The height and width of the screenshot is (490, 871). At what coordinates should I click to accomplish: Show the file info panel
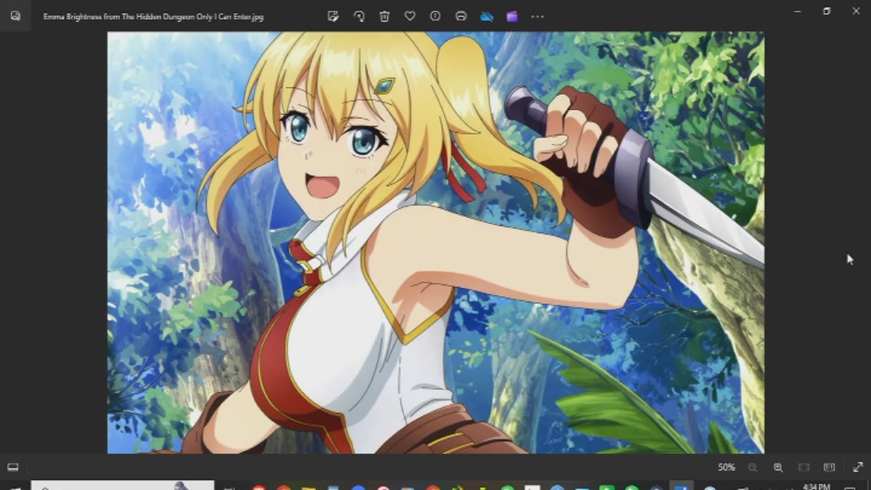[x=435, y=16]
